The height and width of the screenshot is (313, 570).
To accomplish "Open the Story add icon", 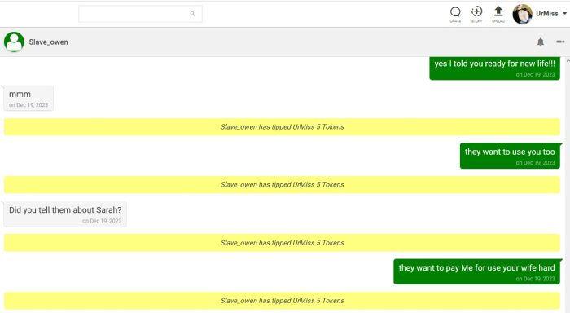I will [x=476, y=15].
